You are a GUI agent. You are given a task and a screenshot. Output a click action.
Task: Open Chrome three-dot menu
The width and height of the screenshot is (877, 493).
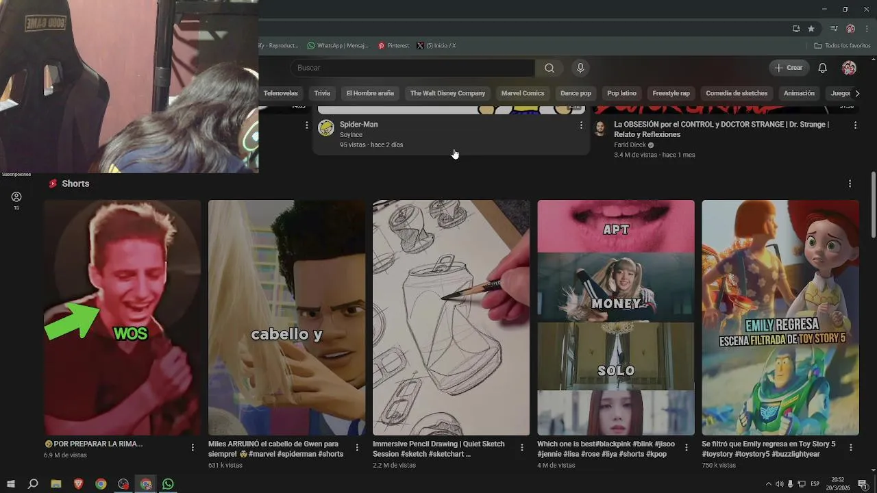pyautogui.click(x=867, y=29)
